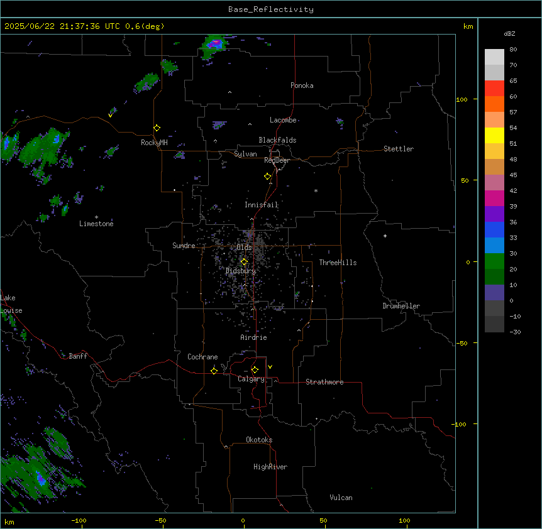Click the yellow diamond marker near Olds
Image resolution: width=542 pixels, height=529 pixels.
[244, 262]
